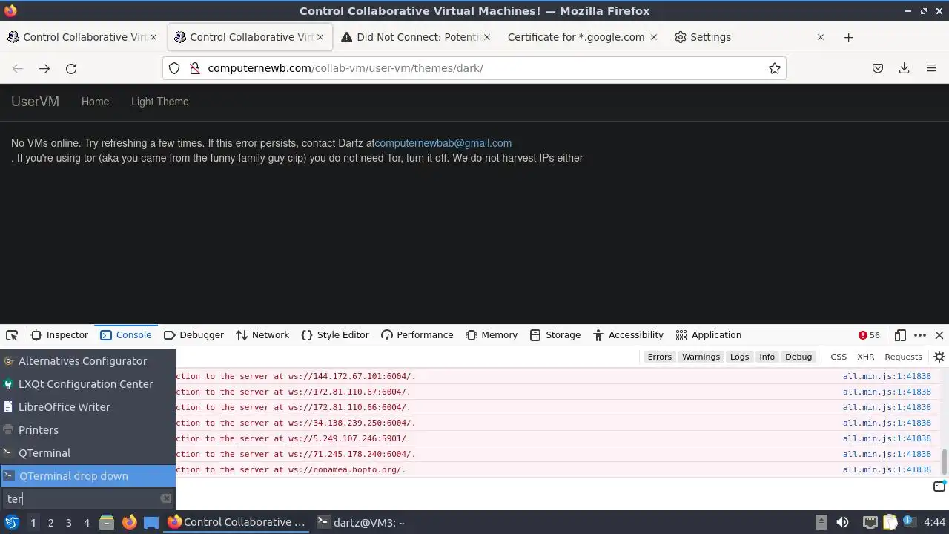The height and width of the screenshot is (534, 949).
Task: Click the address bar URL
Action: tap(345, 68)
